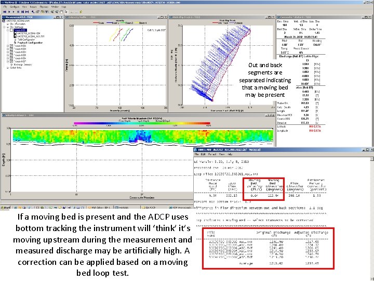Viewport: 374px width, 281px height.
Task: Check the unchecked box beside highlighted Transect 000
Action: (x=11, y=30)
